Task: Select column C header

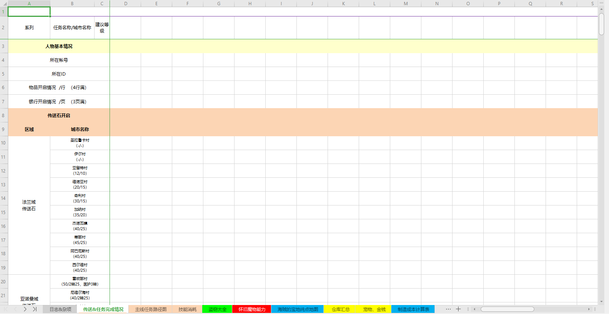Action: pos(102,3)
